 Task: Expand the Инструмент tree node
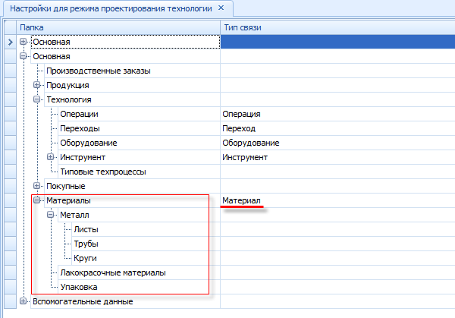point(51,157)
